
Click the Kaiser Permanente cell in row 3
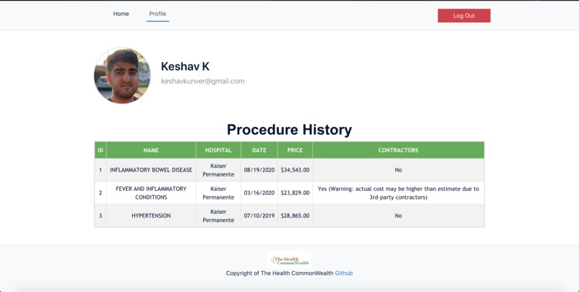[x=218, y=216]
